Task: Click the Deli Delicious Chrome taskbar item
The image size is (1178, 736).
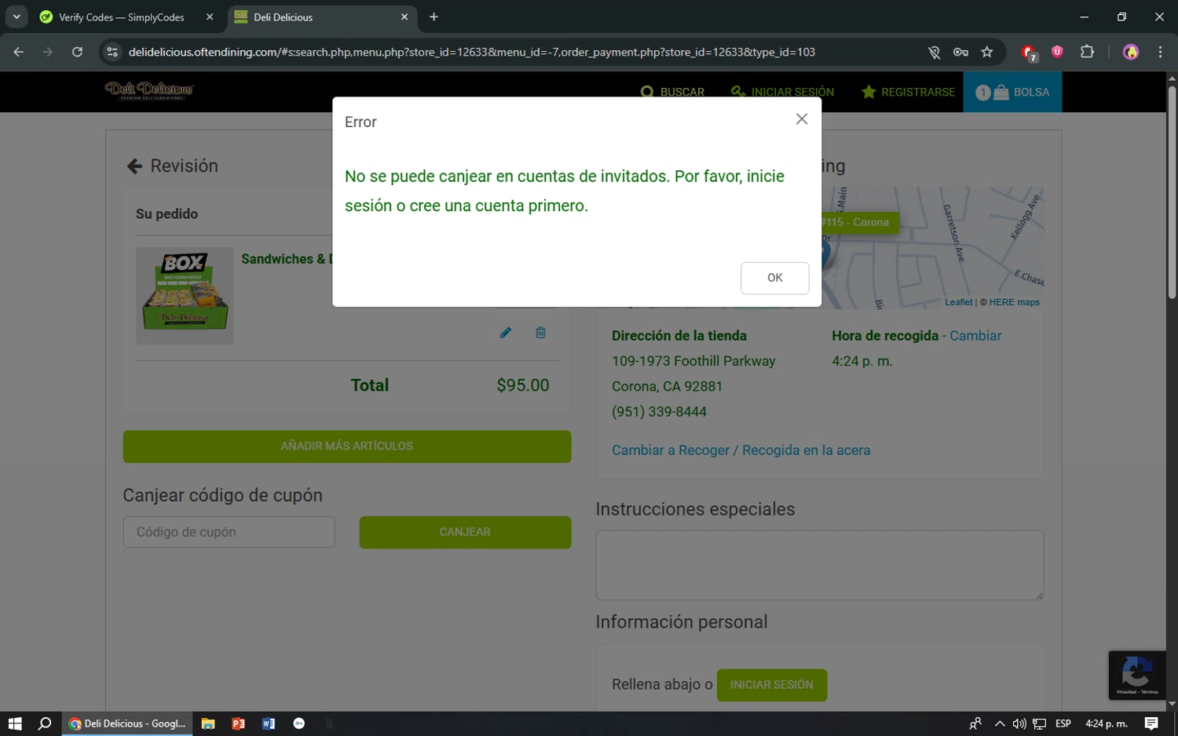Action: tap(127, 723)
